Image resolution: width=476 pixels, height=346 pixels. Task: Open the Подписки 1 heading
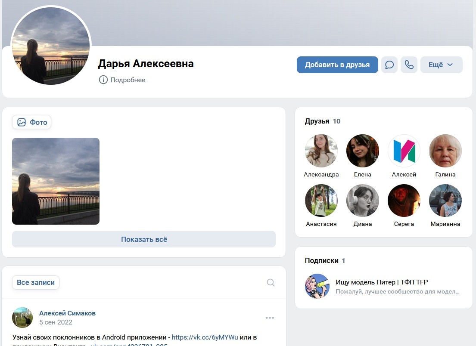[325, 260]
